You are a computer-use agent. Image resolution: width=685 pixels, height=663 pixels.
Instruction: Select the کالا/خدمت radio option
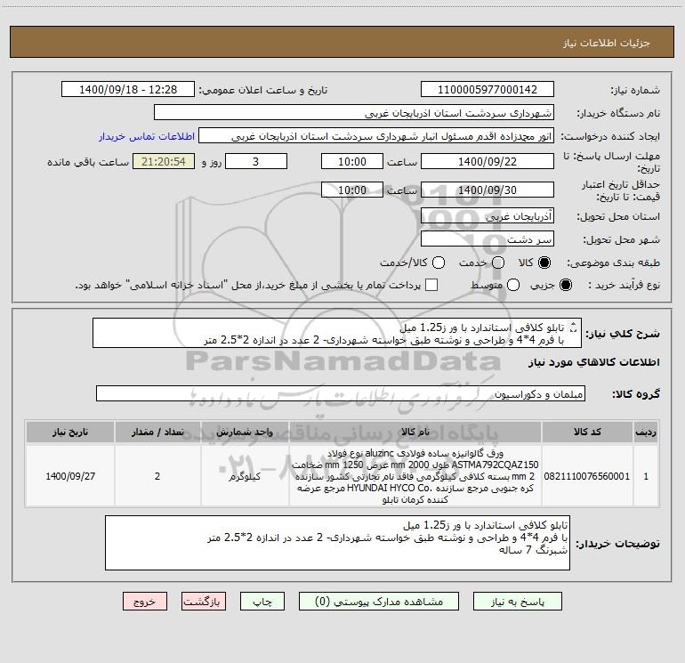[x=439, y=263]
